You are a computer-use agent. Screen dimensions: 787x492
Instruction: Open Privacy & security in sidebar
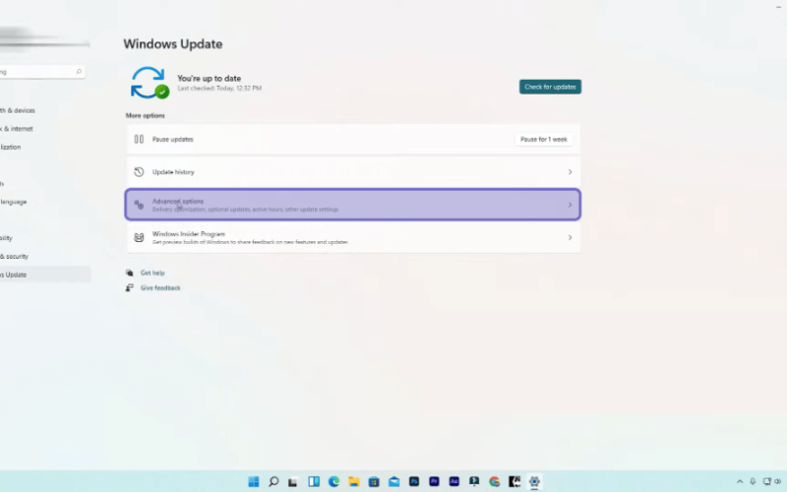(14, 257)
